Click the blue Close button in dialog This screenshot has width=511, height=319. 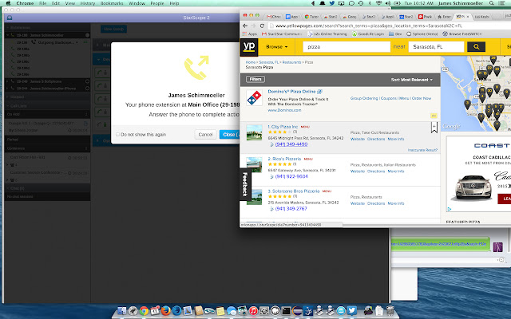(x=229, y=135)
